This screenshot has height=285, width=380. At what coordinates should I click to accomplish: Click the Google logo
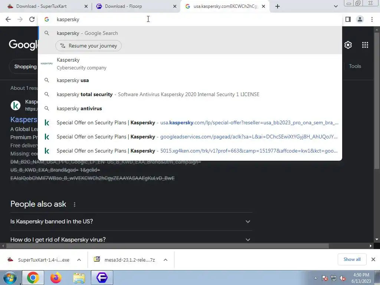click(23, 45)
